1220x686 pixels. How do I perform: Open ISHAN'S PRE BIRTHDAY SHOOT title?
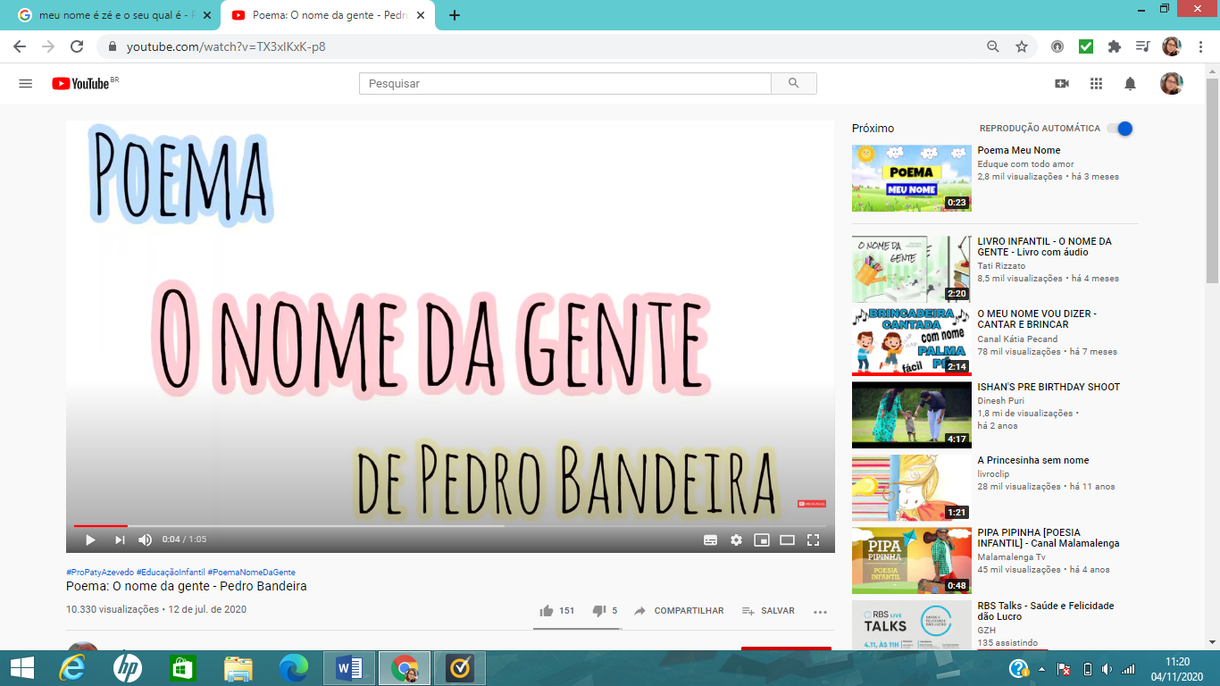[1049, 387]
